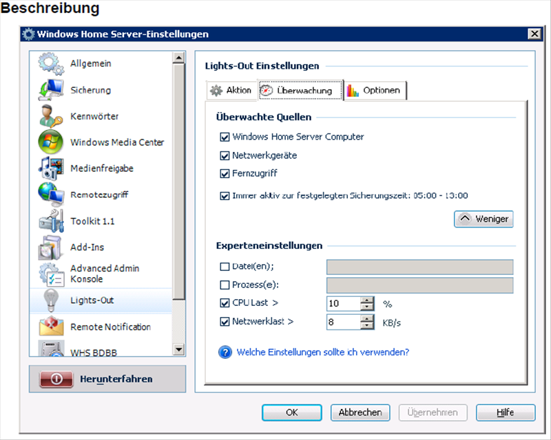Click the blue help question mark icon

[225, 352]
